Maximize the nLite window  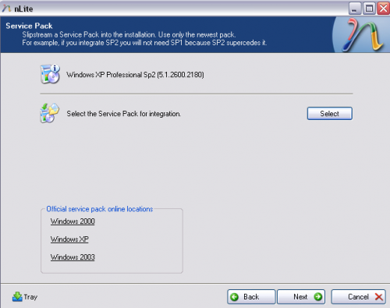[369, 9]
